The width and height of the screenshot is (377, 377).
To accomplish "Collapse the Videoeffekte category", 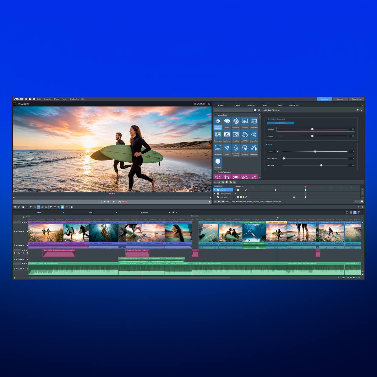I will point(216,115).
